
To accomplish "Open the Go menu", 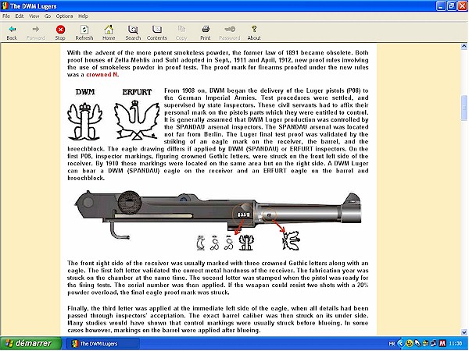I will click(48, 16).
